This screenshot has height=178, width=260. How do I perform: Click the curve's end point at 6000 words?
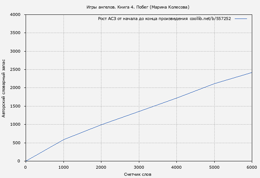click(x=252, y=73)
